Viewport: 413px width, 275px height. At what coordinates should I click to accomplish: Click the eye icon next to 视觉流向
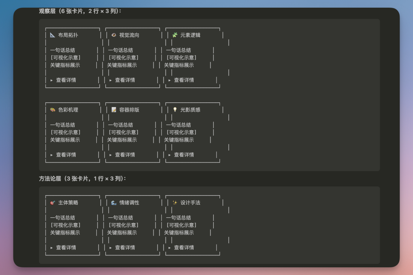click(114, 35)
